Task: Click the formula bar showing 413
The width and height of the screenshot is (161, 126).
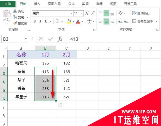Action: (x=113, y=39)
